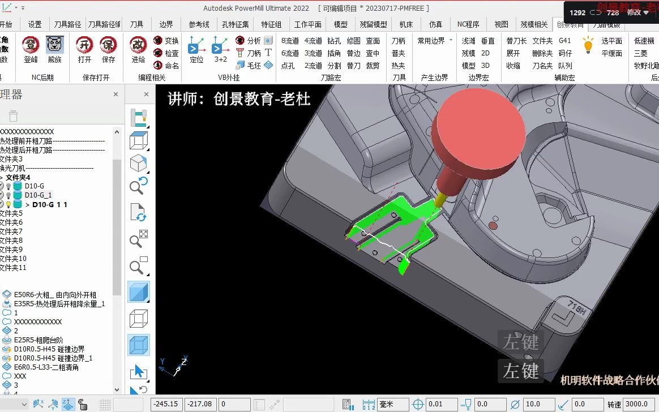659x412 pixels.
Task: Click the isometric view cube icon
Action: 139,164
